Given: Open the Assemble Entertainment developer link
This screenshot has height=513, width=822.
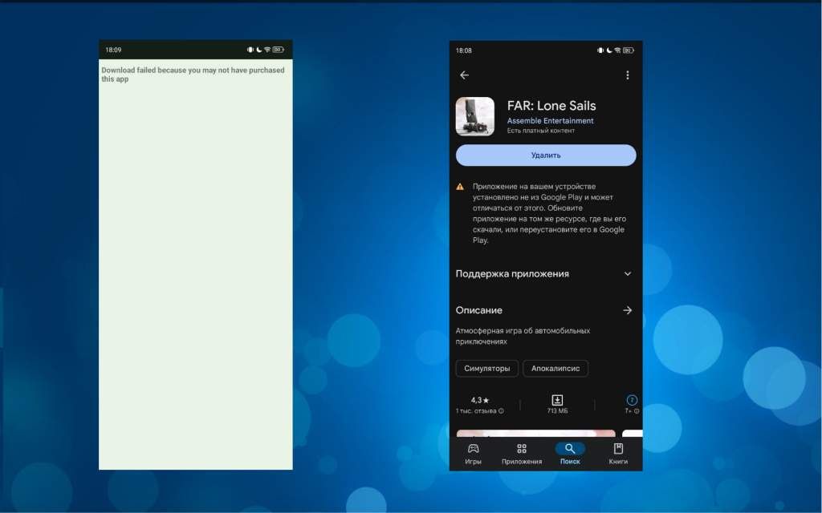Looking at the screenshot, I should tap(550, 121).
